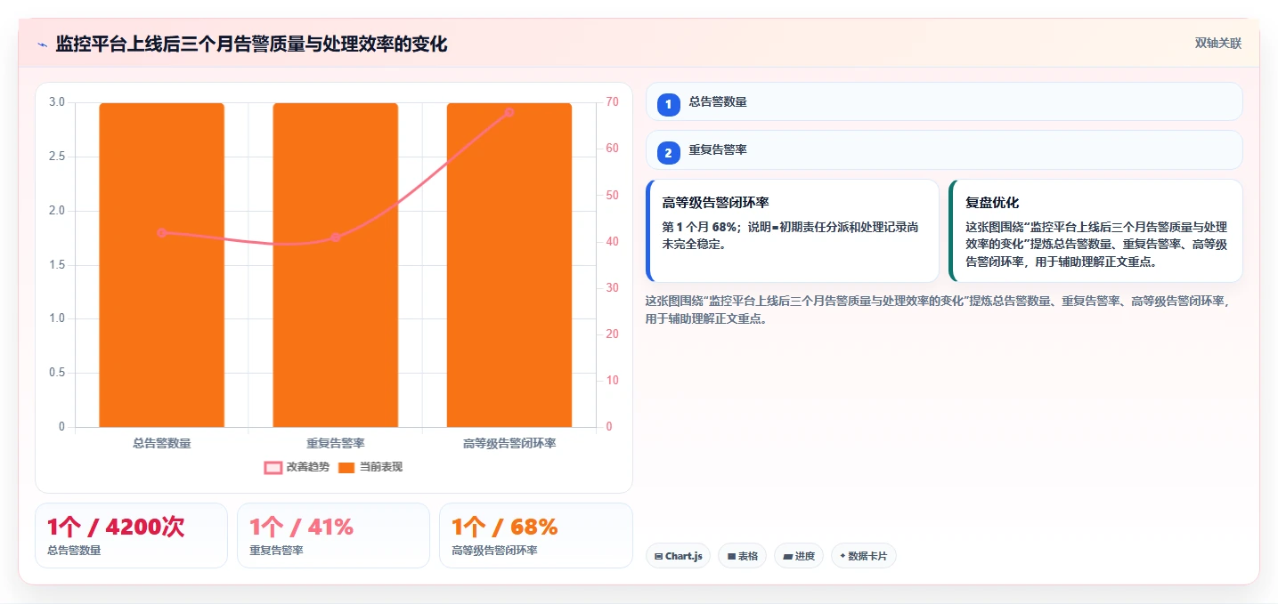
Task: Click the orange bar above 高等级告警闭环率
Action: click(x=509, y=265)
